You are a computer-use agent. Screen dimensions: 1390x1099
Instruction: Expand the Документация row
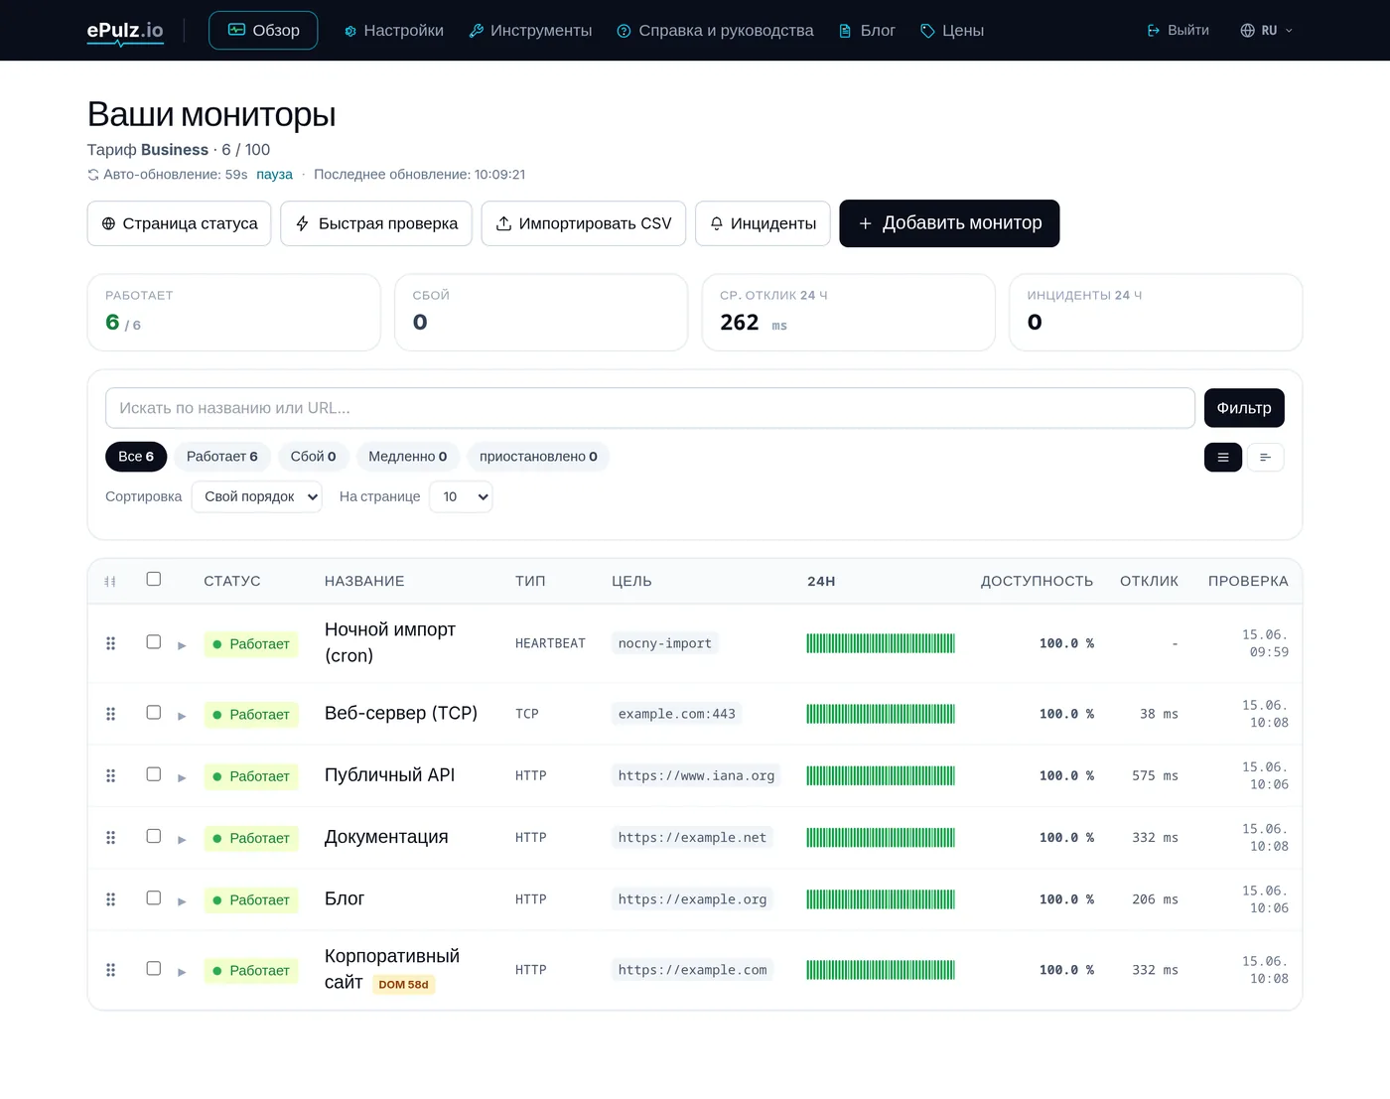coord(182,839)
